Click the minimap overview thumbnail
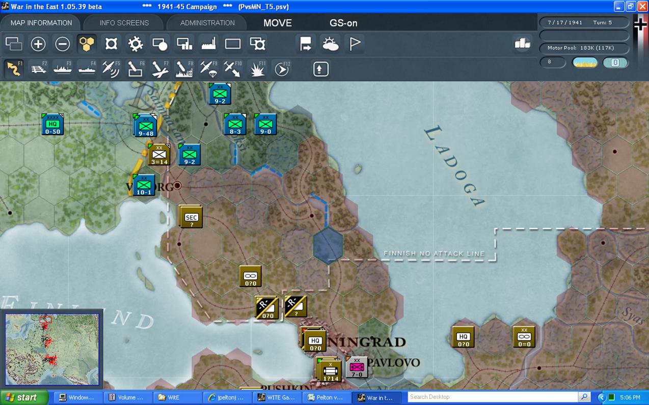Image resolution: width=649 pixels, height=405 pixels. [52, 349]
